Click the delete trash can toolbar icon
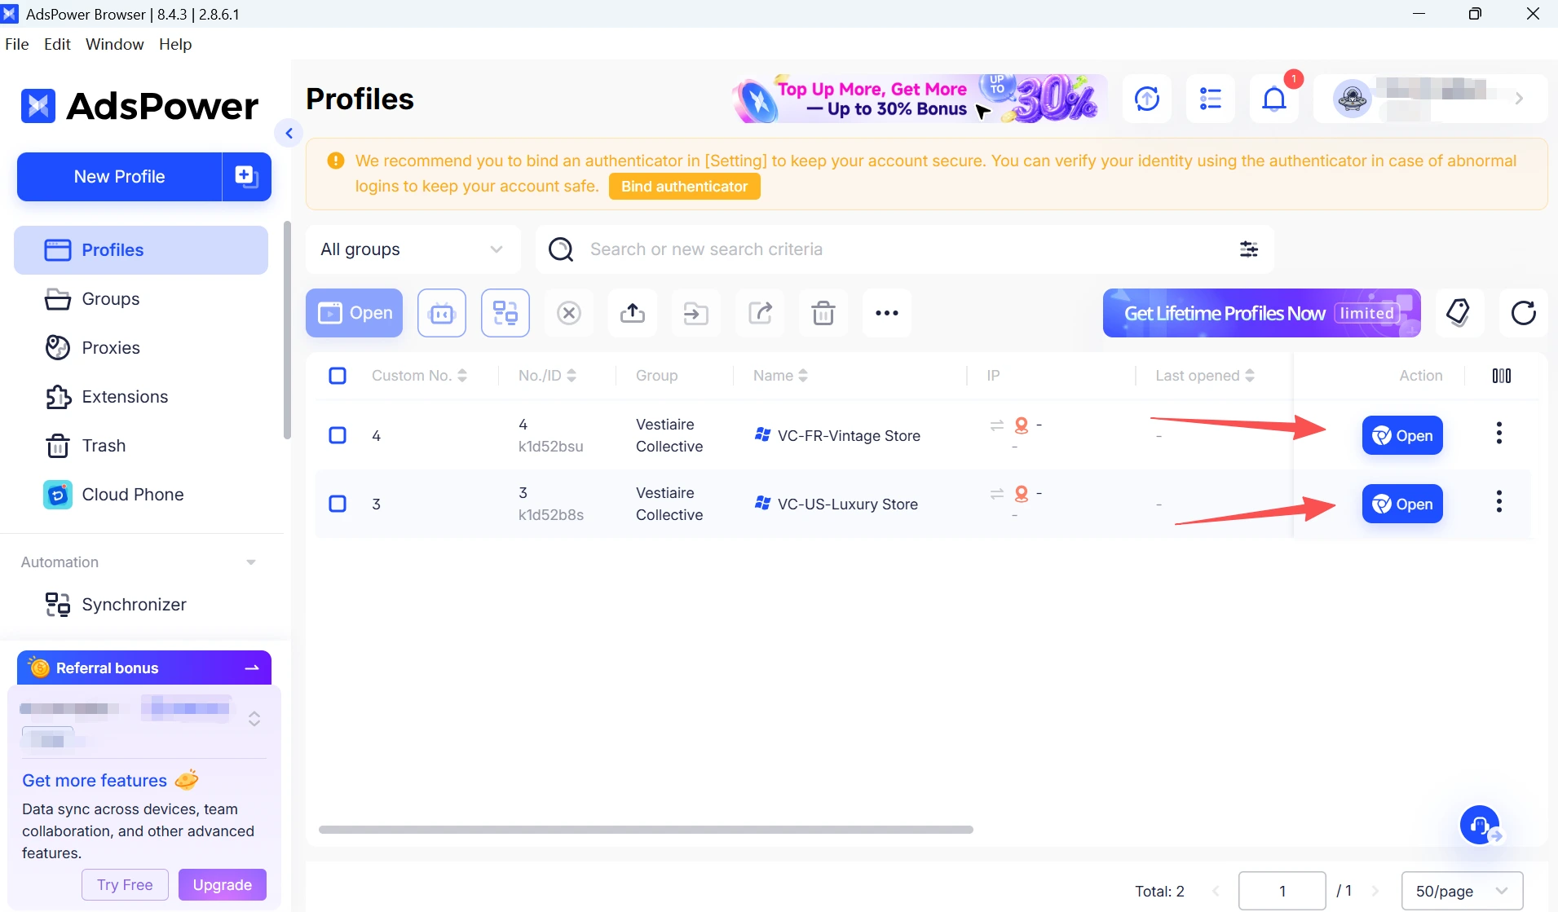Viewport: 1558px width, 912px height. pyautogui.click(x=823, y=313)
